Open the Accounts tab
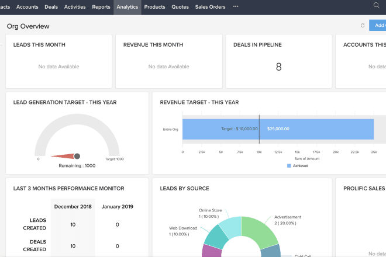The width and height of the screenshot is (386, 257). 27,7
